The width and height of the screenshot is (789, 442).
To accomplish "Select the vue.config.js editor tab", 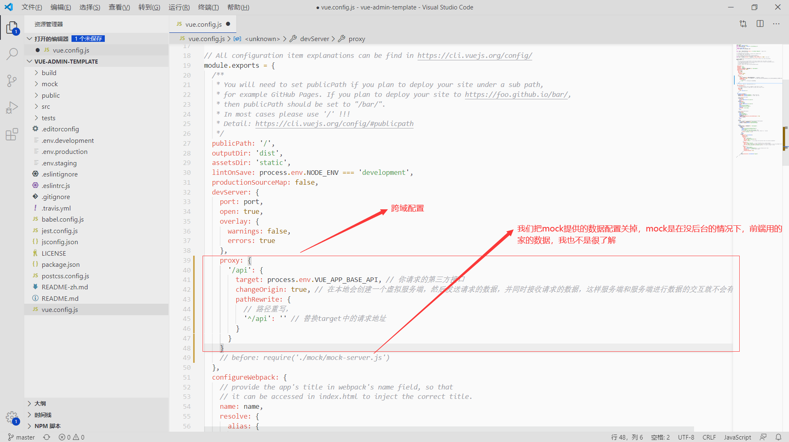I will 202,24.
